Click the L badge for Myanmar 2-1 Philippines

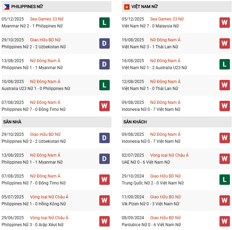point(105,23)
